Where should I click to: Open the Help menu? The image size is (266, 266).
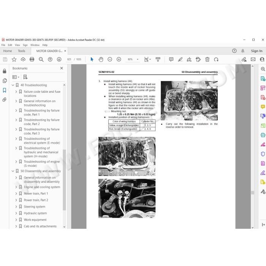pyautogui.click(x=45, y=45)
